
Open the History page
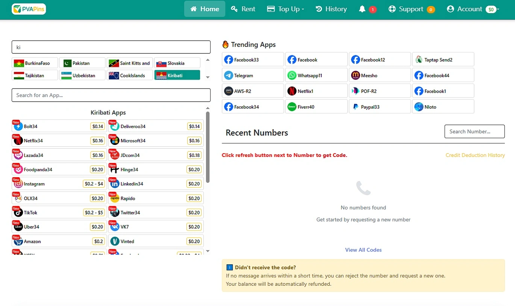[331, 9]
